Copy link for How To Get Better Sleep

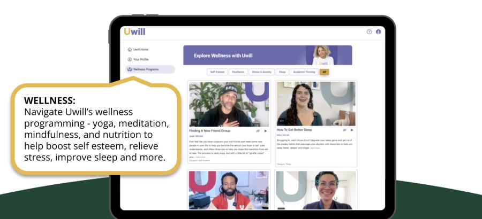tap(344, 130)
